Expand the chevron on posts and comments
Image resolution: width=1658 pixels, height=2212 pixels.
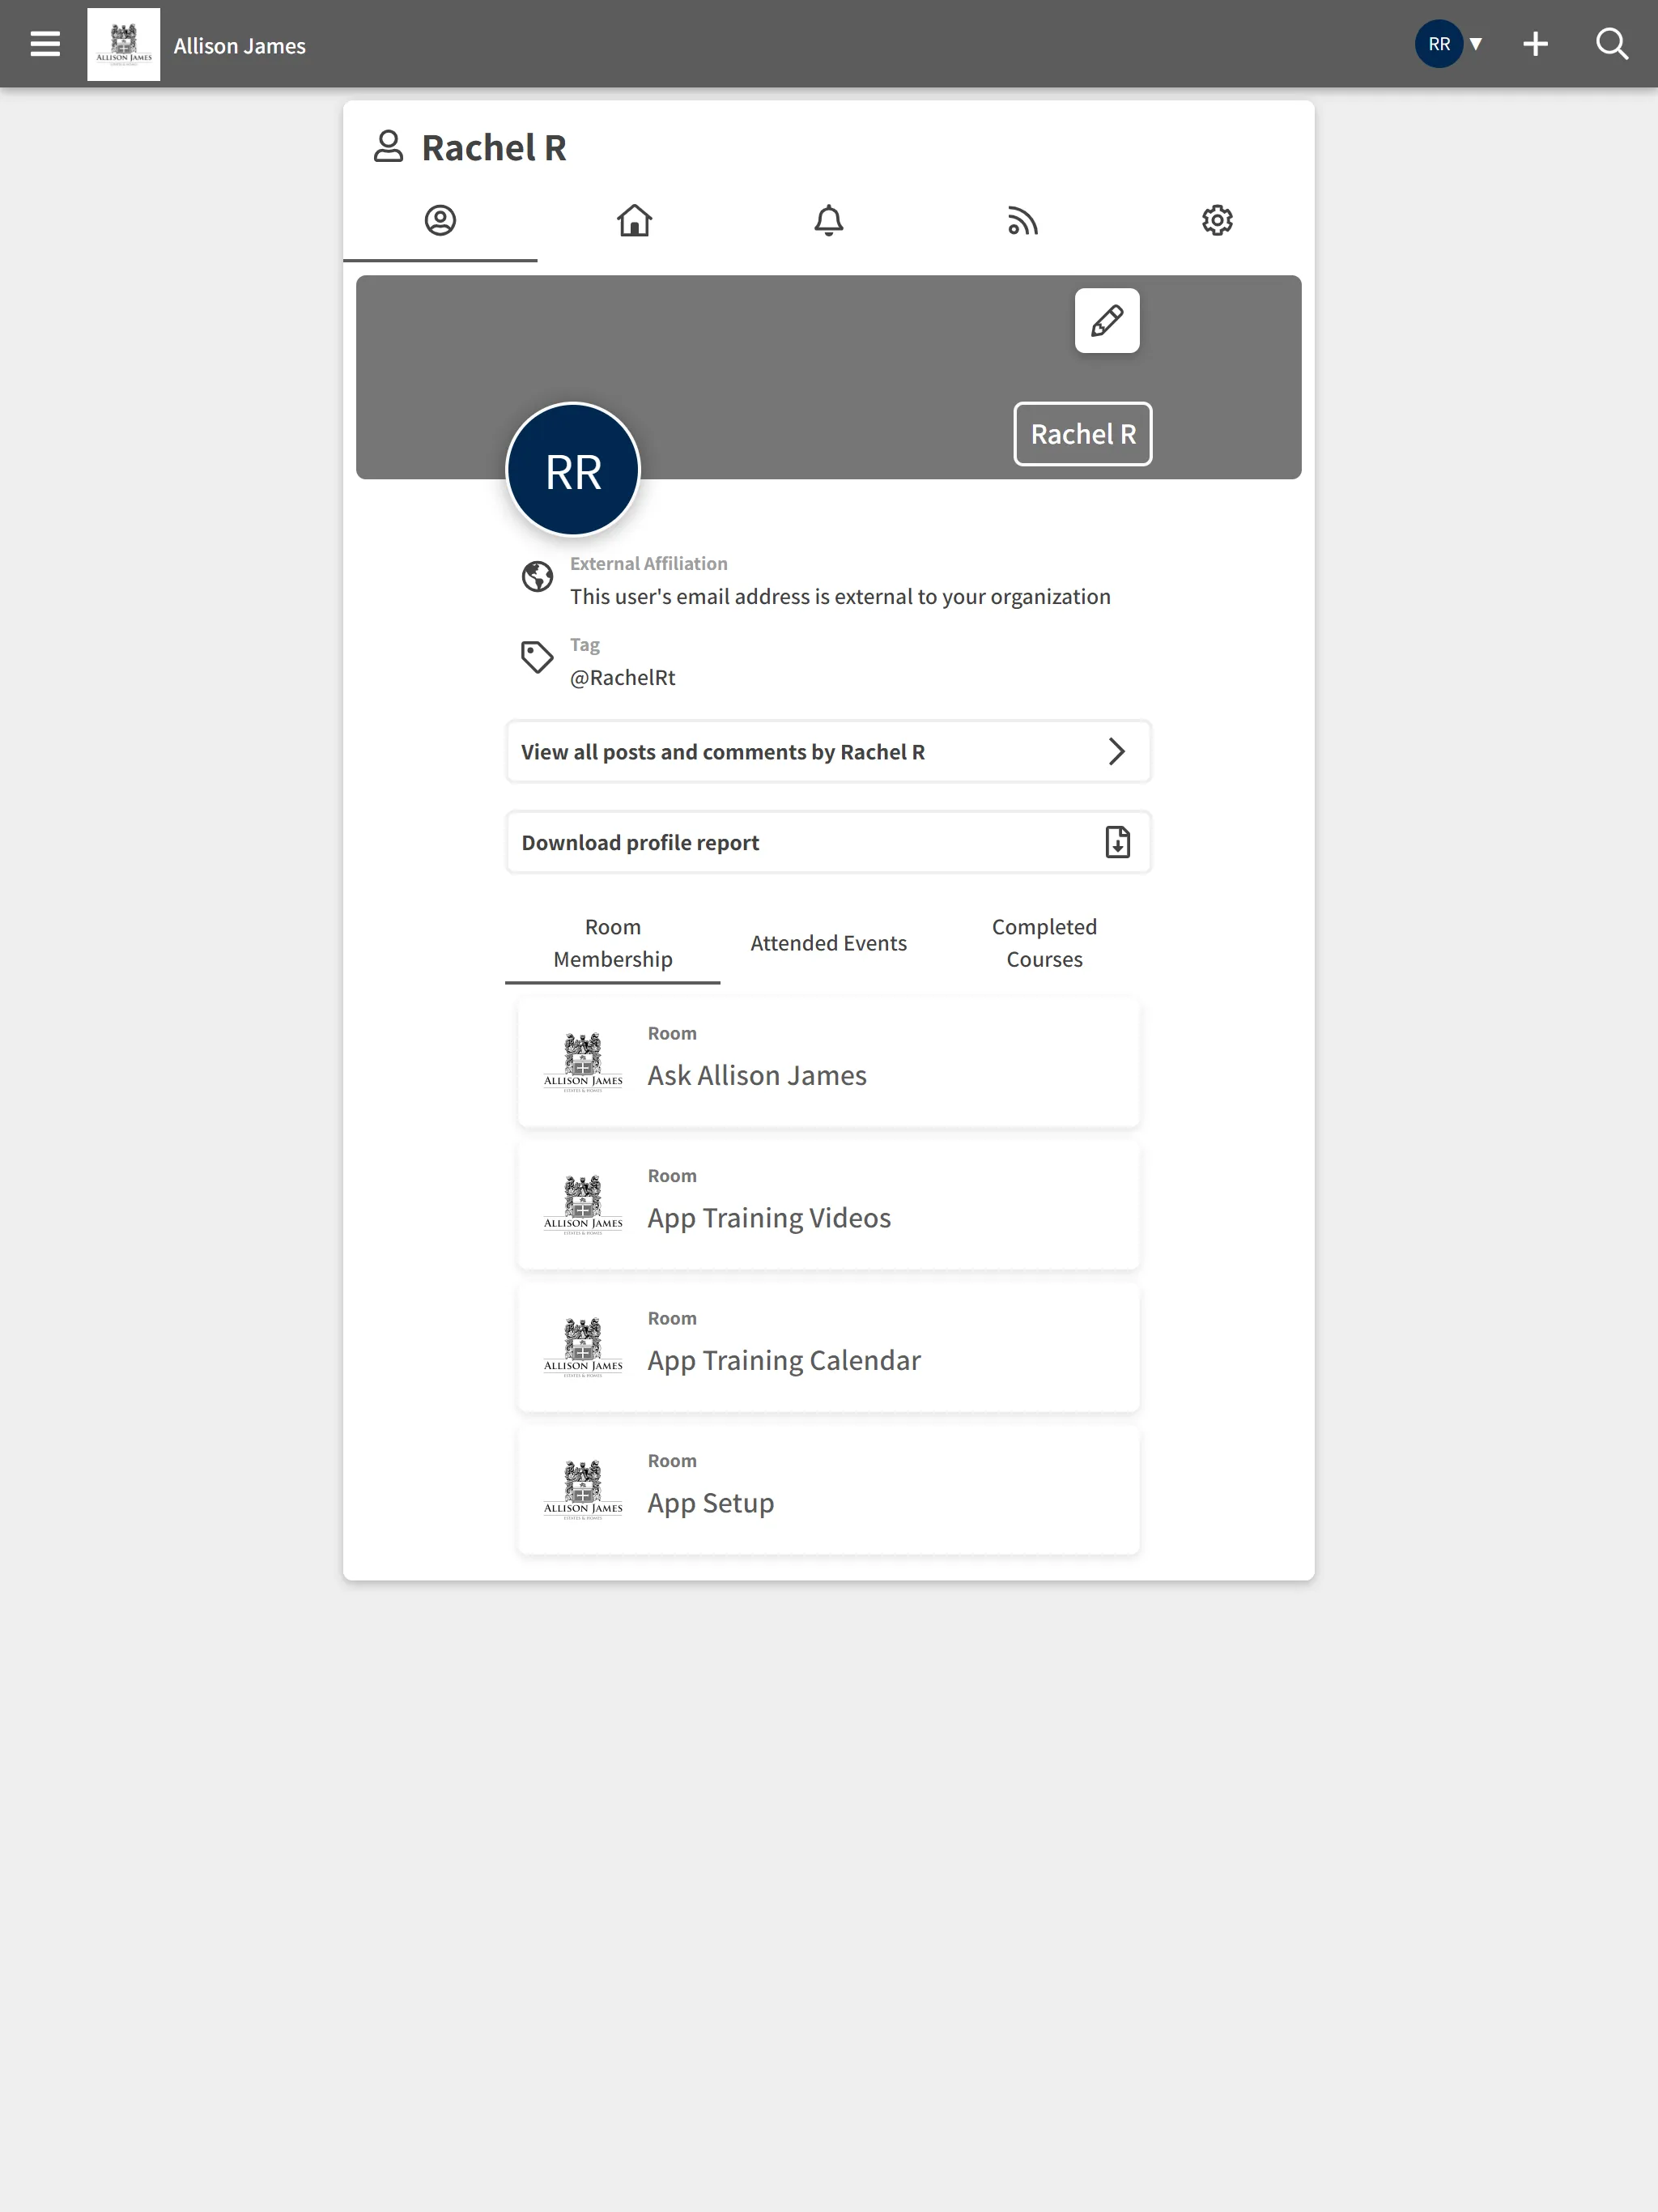click(x=1118, y=751)
